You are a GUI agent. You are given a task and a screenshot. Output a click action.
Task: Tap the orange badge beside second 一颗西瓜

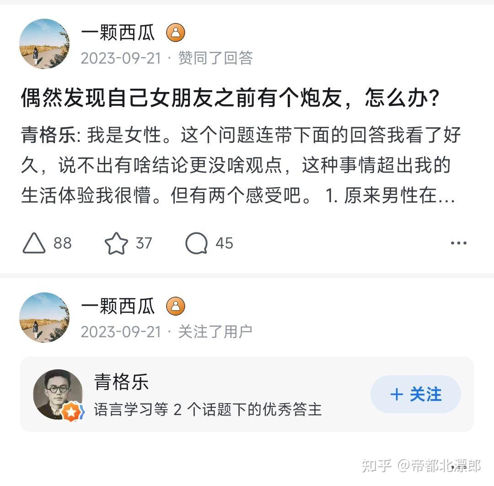click(176, 306)
